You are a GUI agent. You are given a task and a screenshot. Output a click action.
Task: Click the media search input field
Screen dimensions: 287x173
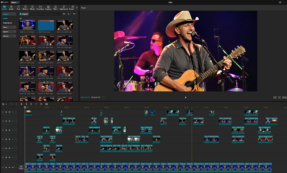pos(45,14)
